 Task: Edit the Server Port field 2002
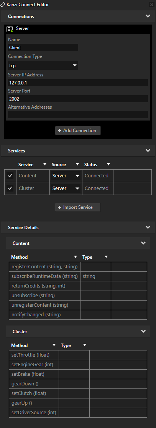pyautogui.click(x=78, y=99)
